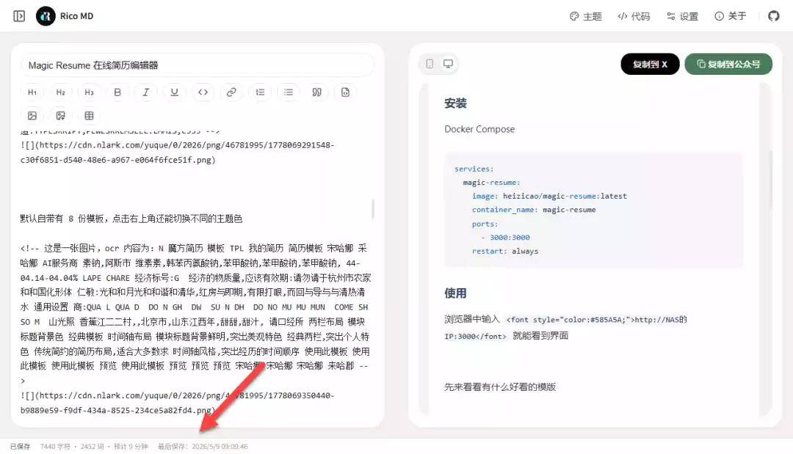This screenshot has height=454, width=793.
Task: Insert an image
Action: pyautogui.click(x=32, y=116)
